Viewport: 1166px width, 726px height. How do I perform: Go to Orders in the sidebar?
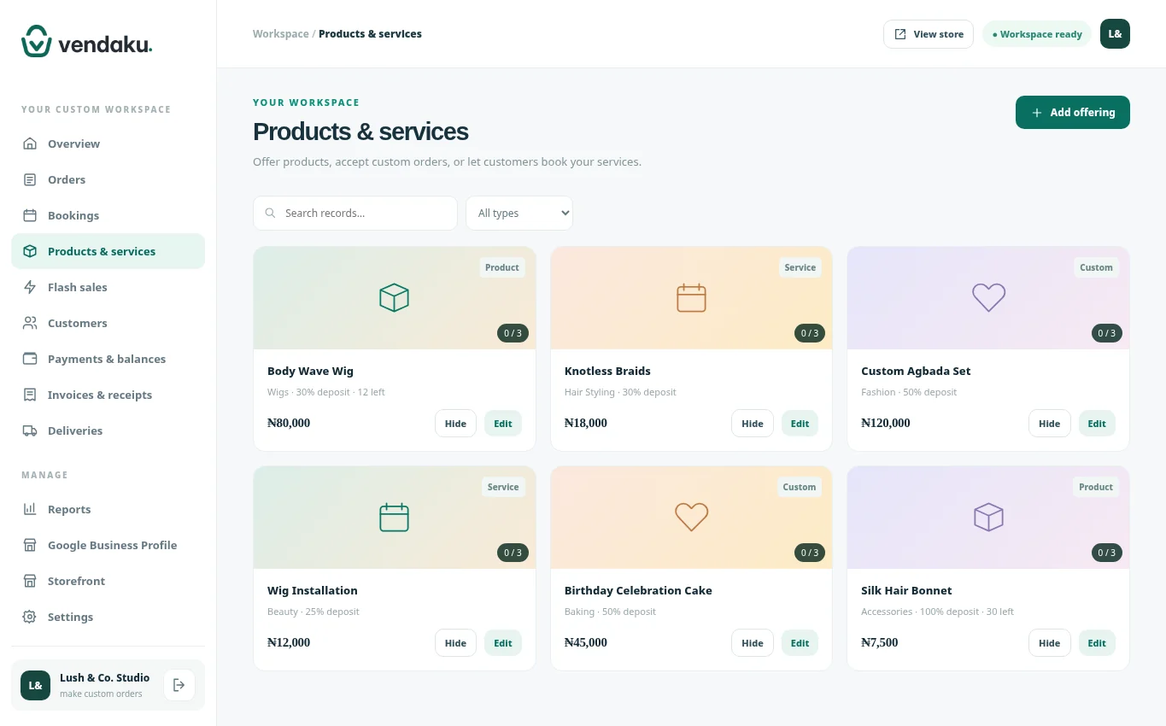coord(108,179)
